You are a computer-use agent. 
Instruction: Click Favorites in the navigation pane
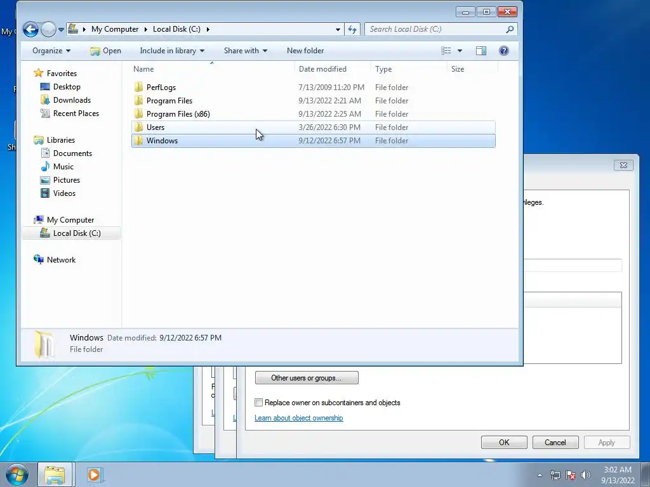point(62,74)
